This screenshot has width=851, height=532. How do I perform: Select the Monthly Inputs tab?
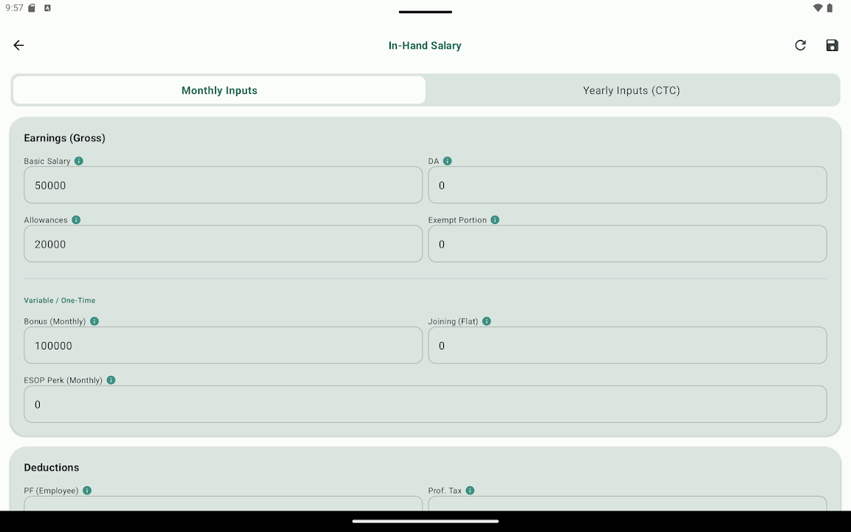point(219,90)
